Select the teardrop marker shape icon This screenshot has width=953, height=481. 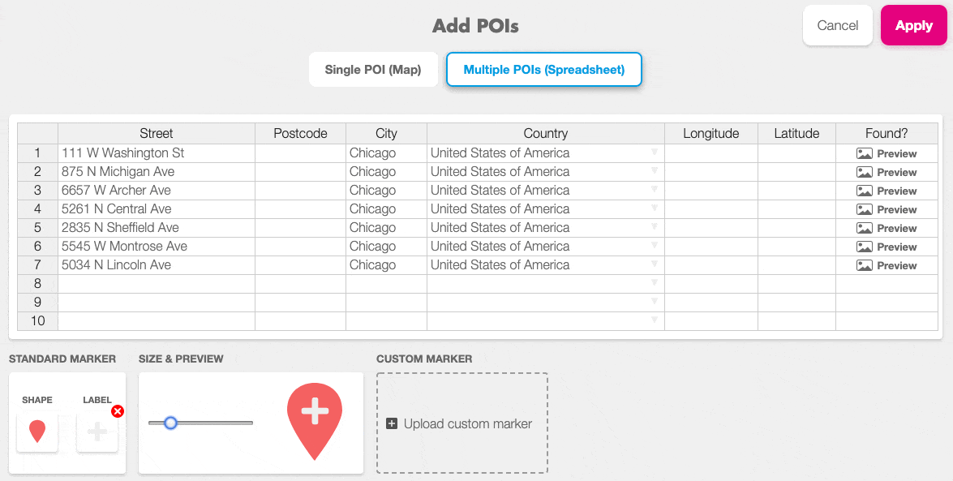point(37,431)
